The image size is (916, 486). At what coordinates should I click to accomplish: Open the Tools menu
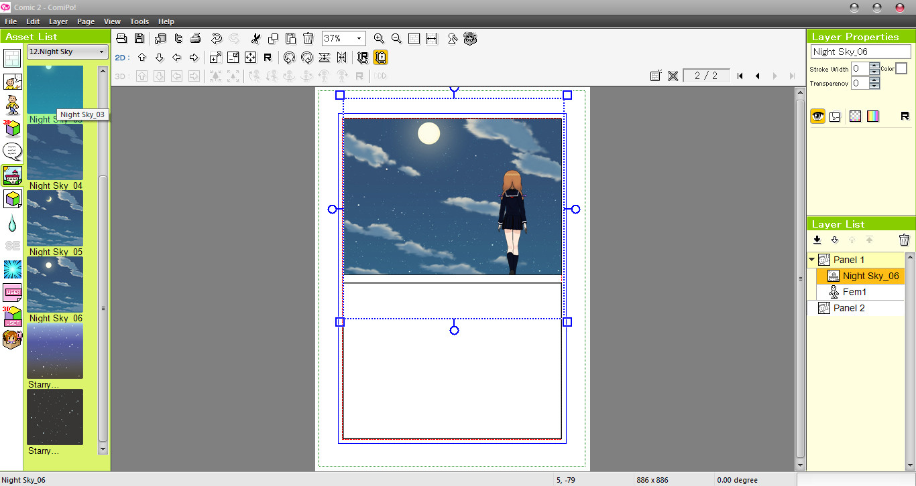click(139, 21)
